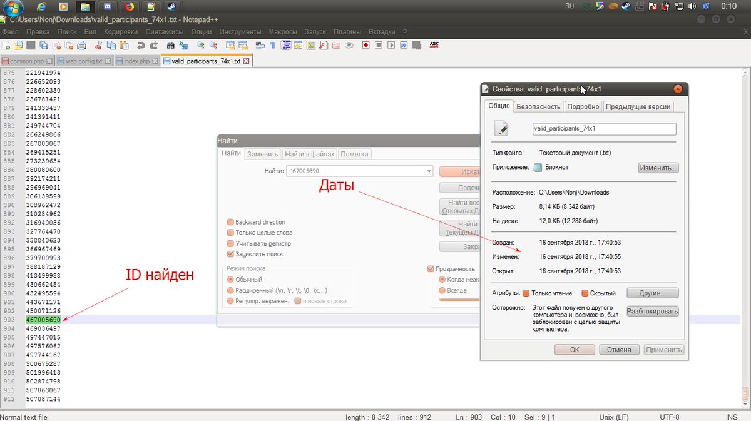Click the Replace toolbar icon
751x421 pixels.
tap(183, 45)
